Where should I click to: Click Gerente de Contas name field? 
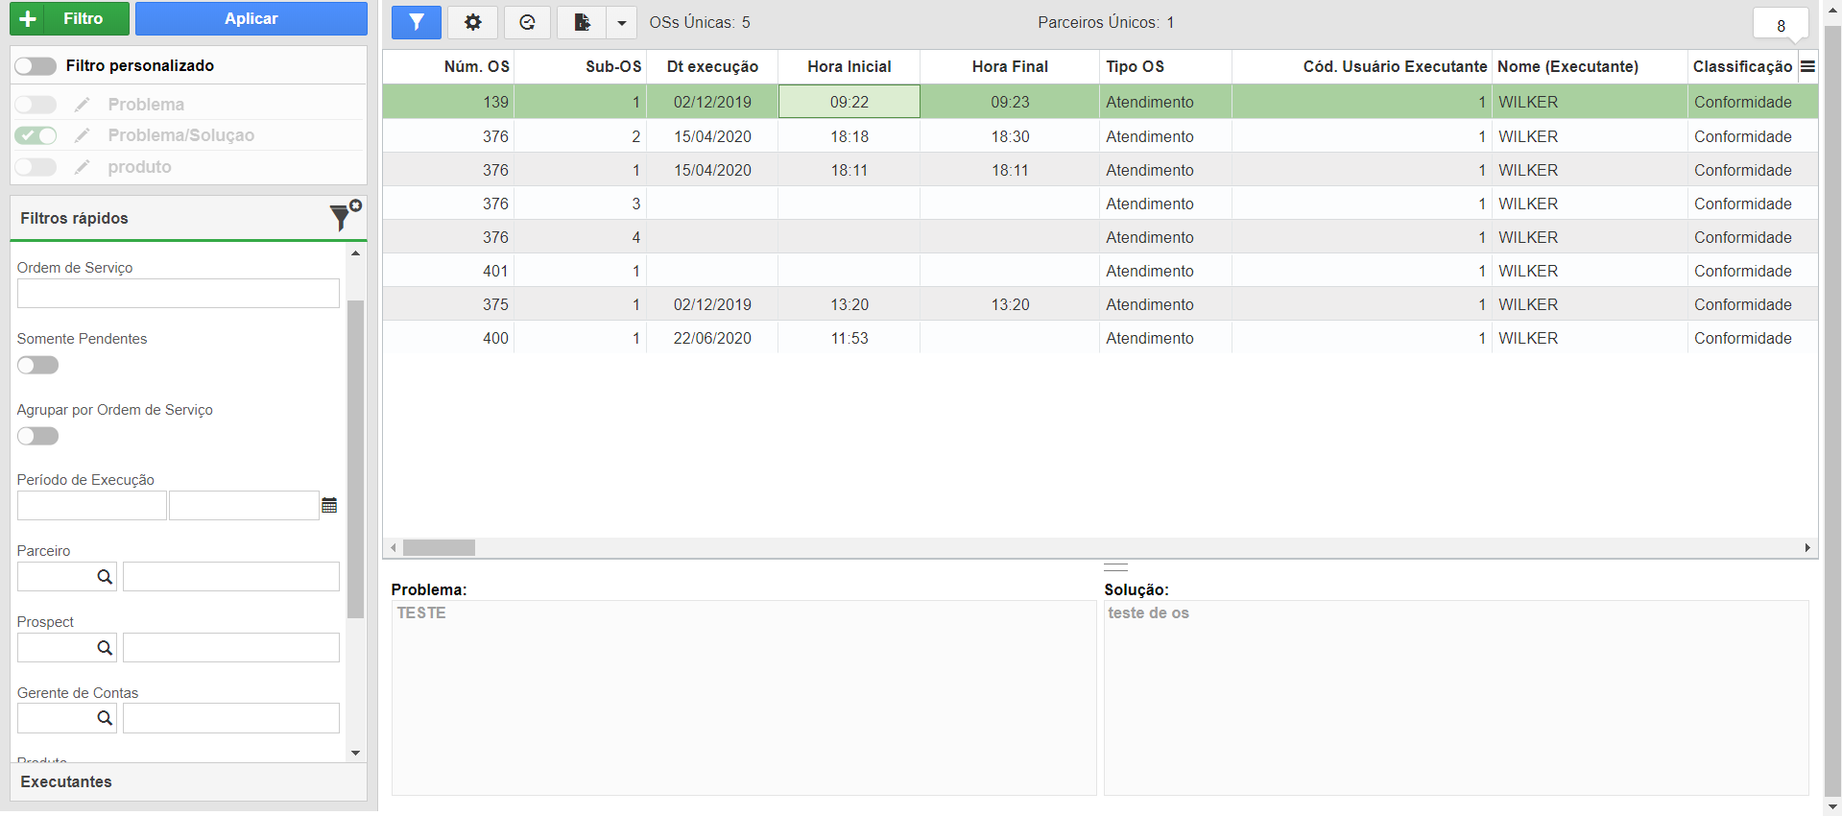pyautogui.click(x=231, y=718)
